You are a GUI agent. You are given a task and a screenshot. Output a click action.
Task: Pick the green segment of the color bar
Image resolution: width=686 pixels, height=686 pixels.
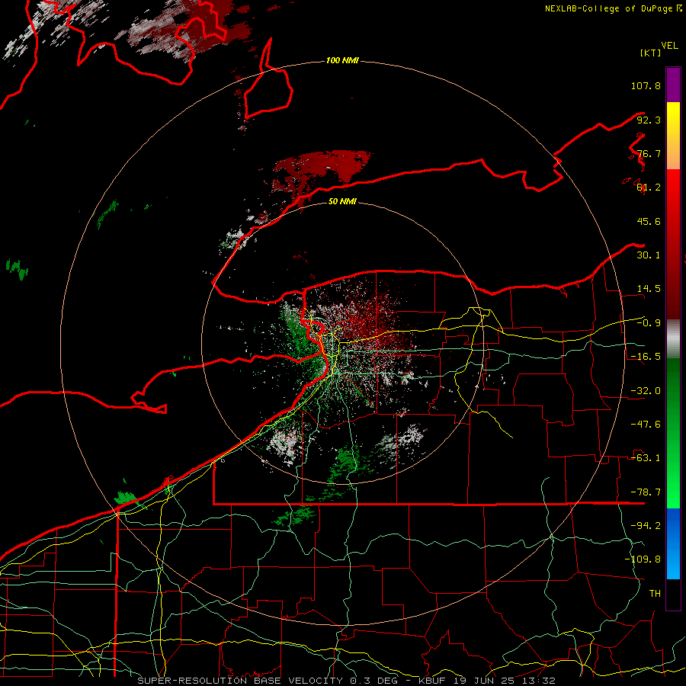(x=673, y=433)
